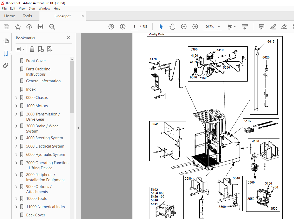Toggle the Bookmarks panel icon in sidebar
Screen dimensions: 294x219
6,54
